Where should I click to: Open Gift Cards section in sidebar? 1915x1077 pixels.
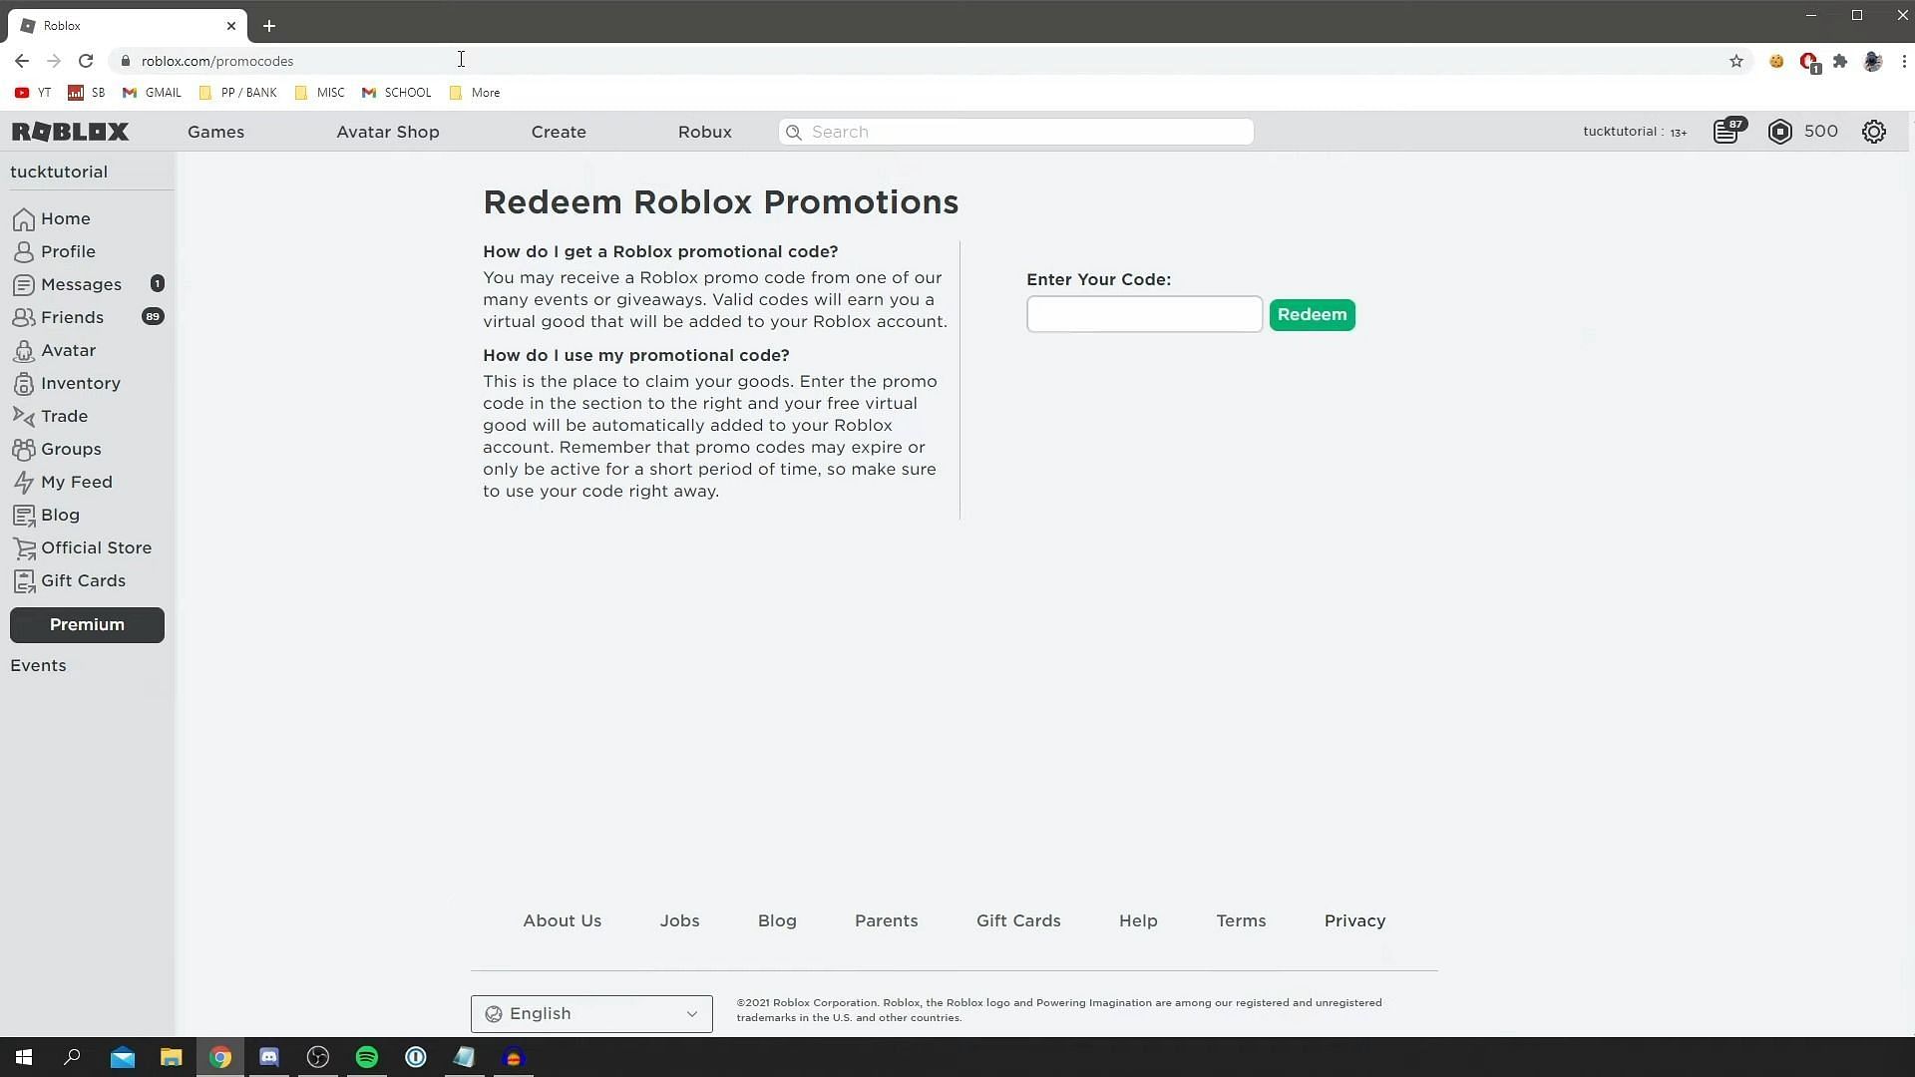coord(83,580)
